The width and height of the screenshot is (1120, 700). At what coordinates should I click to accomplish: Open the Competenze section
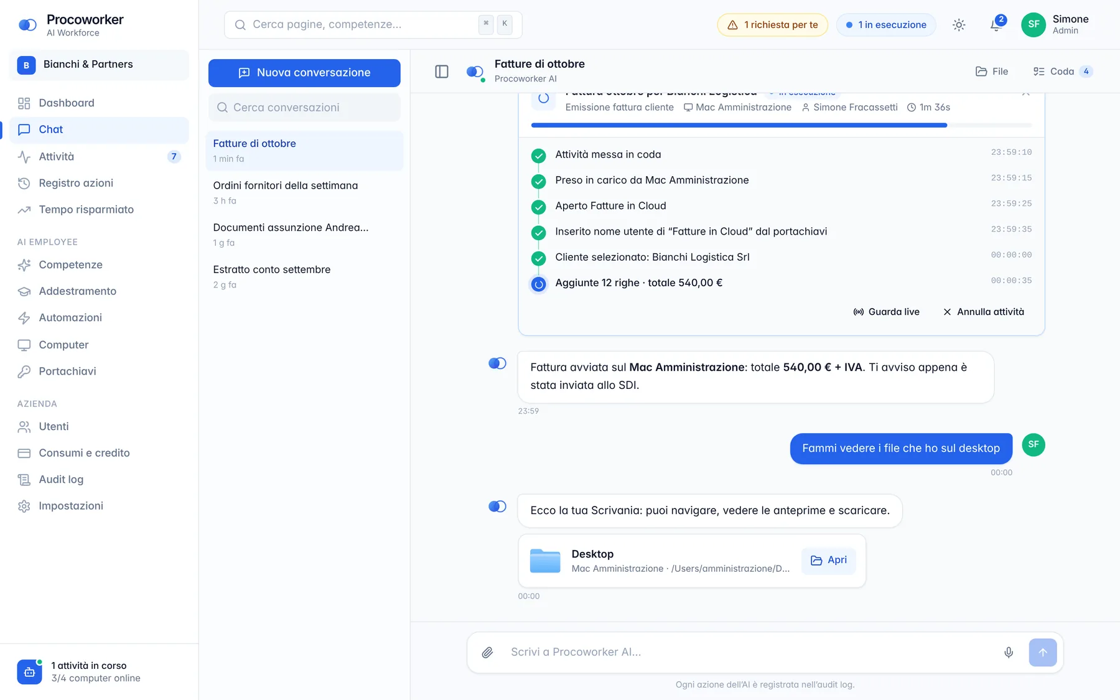[x=99, y=265]
